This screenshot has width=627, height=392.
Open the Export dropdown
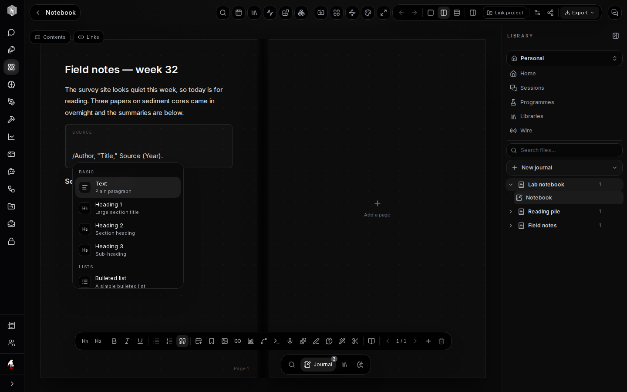point(580,13)
